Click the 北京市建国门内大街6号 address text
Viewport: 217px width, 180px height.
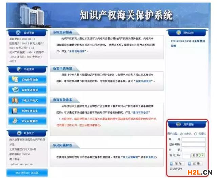tap(23, 149)
